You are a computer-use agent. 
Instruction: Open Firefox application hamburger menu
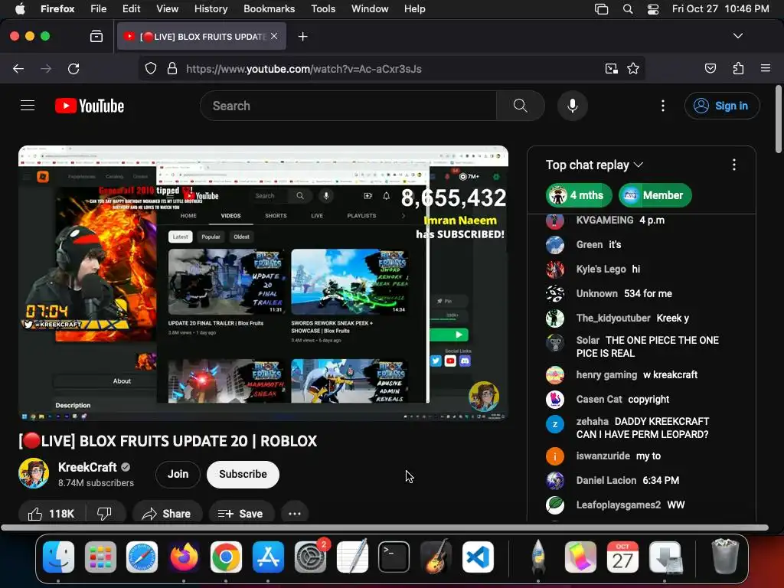point(766,68)
